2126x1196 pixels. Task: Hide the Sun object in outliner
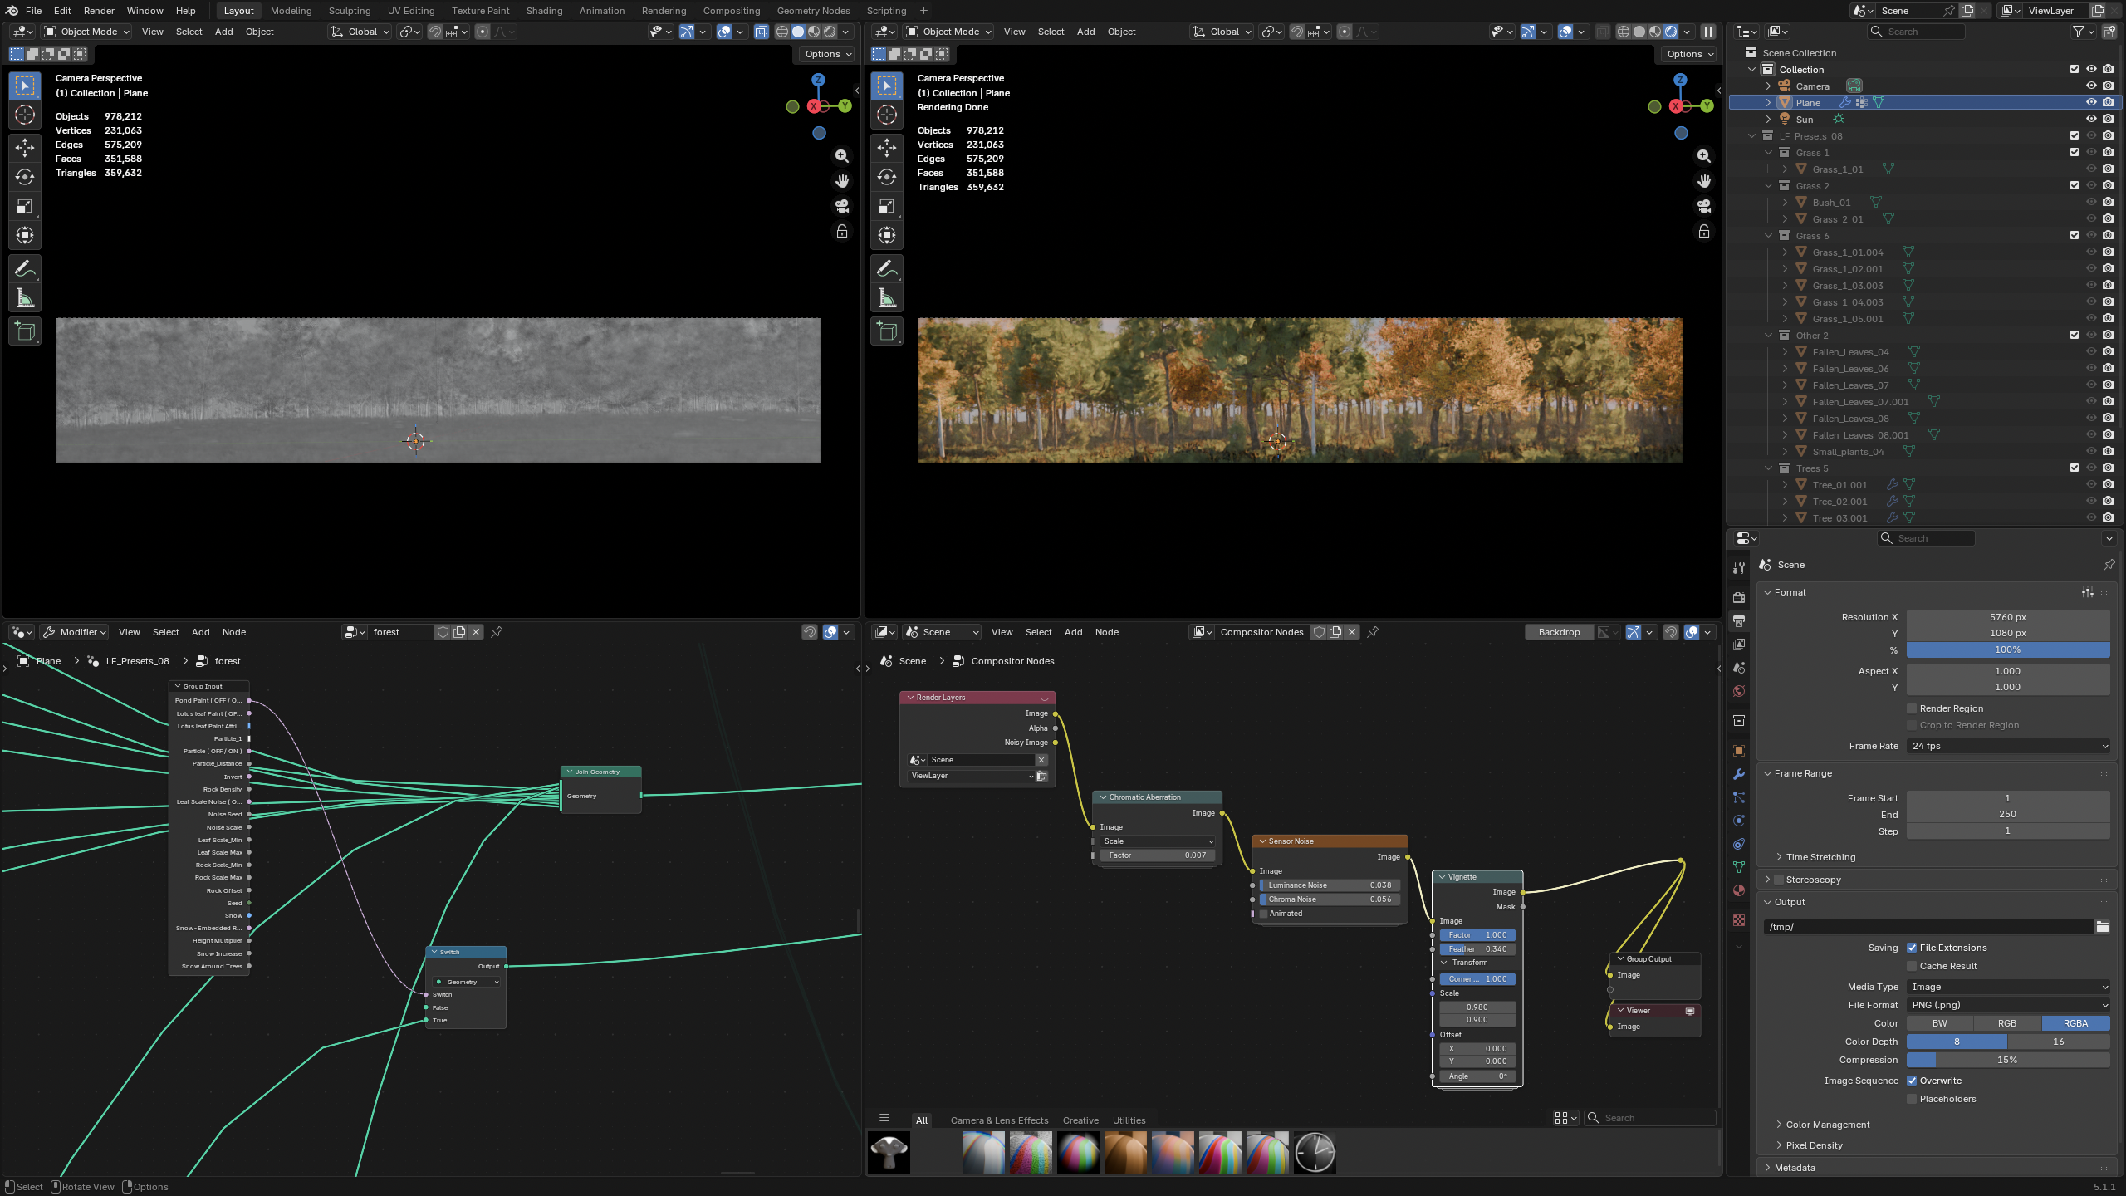point(2091,120)
